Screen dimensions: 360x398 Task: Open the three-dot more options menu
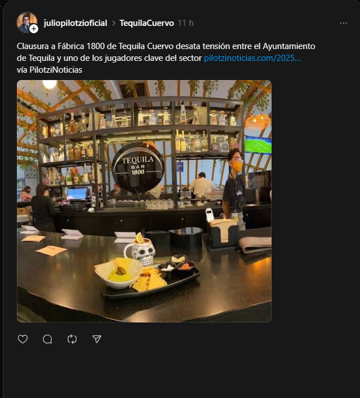[x=344, y=23]
